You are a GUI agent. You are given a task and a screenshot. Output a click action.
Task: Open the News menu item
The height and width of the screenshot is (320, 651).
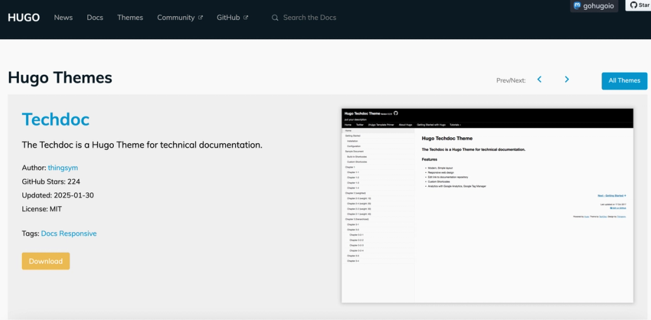point(63,18)
